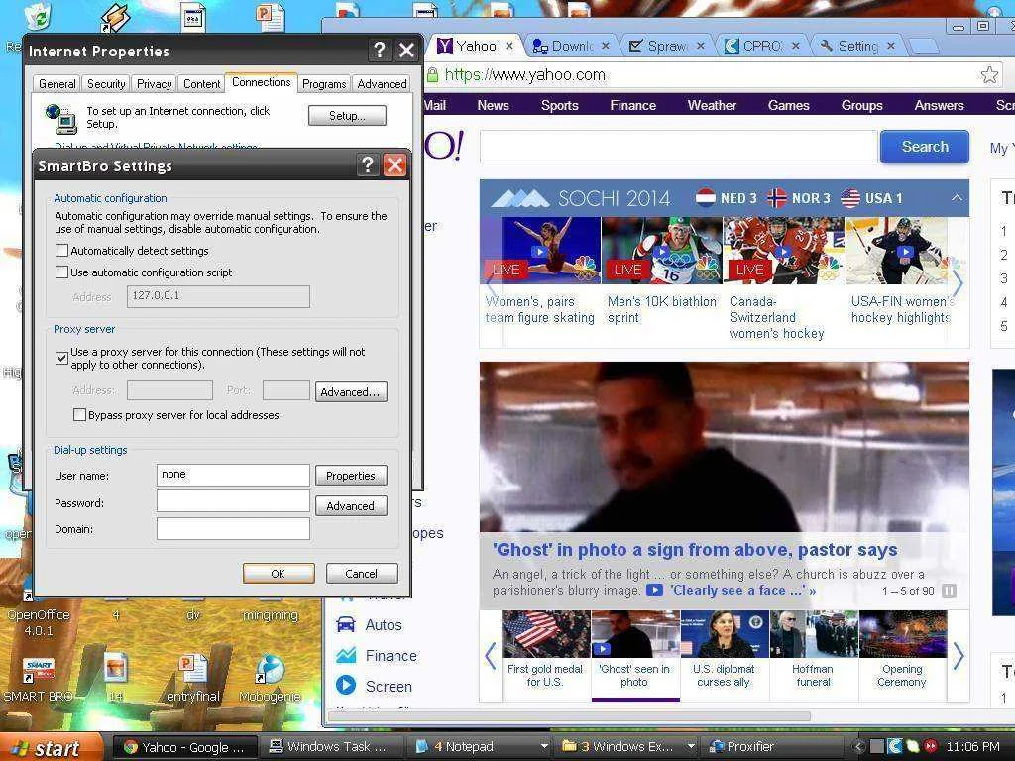Click the Yahoo Search button
The width and height of the screenshot is (1015, 761).
pyautogui.click(x=925, y=147)
